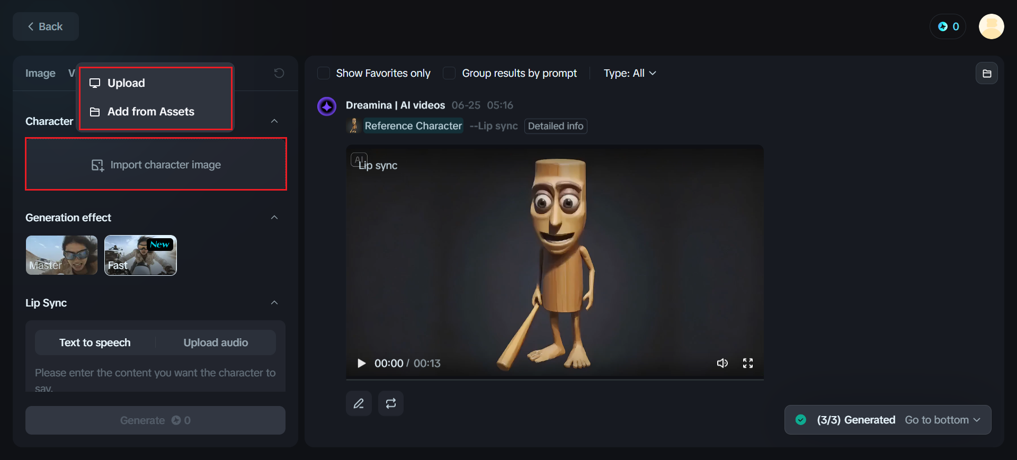The width and height of the screenshot is (1017, 460).
Task: Click the reference character thumbnail icon
Action: point(354,126)
